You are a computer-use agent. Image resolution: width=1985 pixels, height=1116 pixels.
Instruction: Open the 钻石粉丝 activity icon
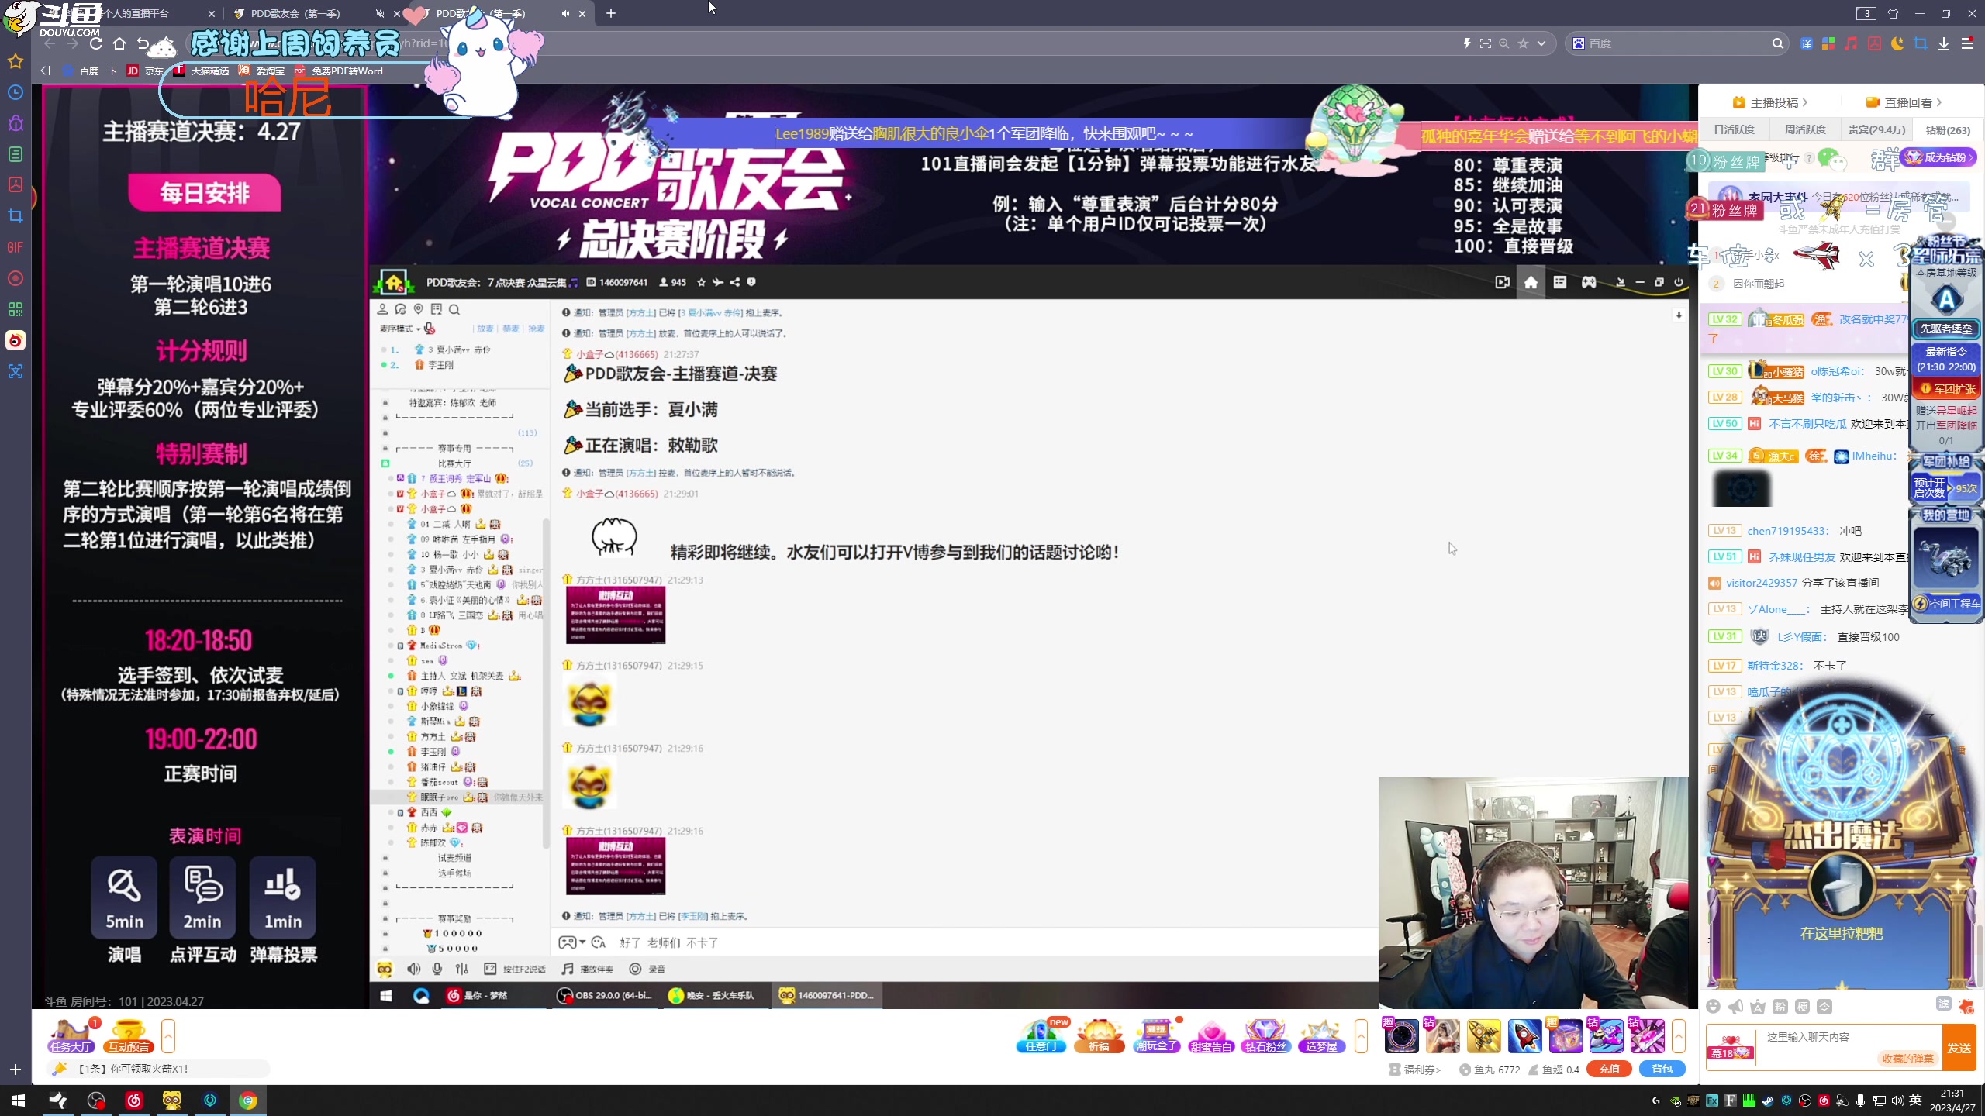1265,1036
